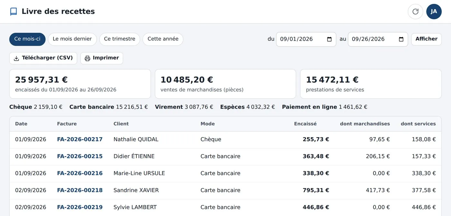Click the Virement 3 087,76 € total
Image resolution: width=451 pixels, height=216 pixels.
184,107
